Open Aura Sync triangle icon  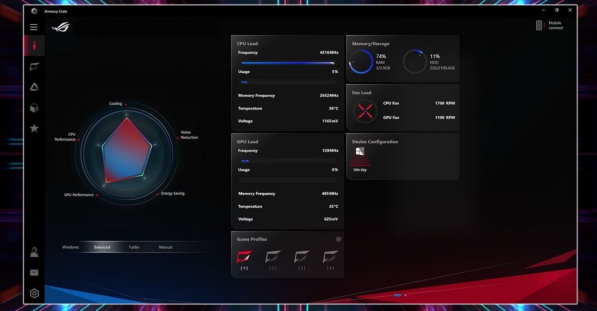point(34,87)
